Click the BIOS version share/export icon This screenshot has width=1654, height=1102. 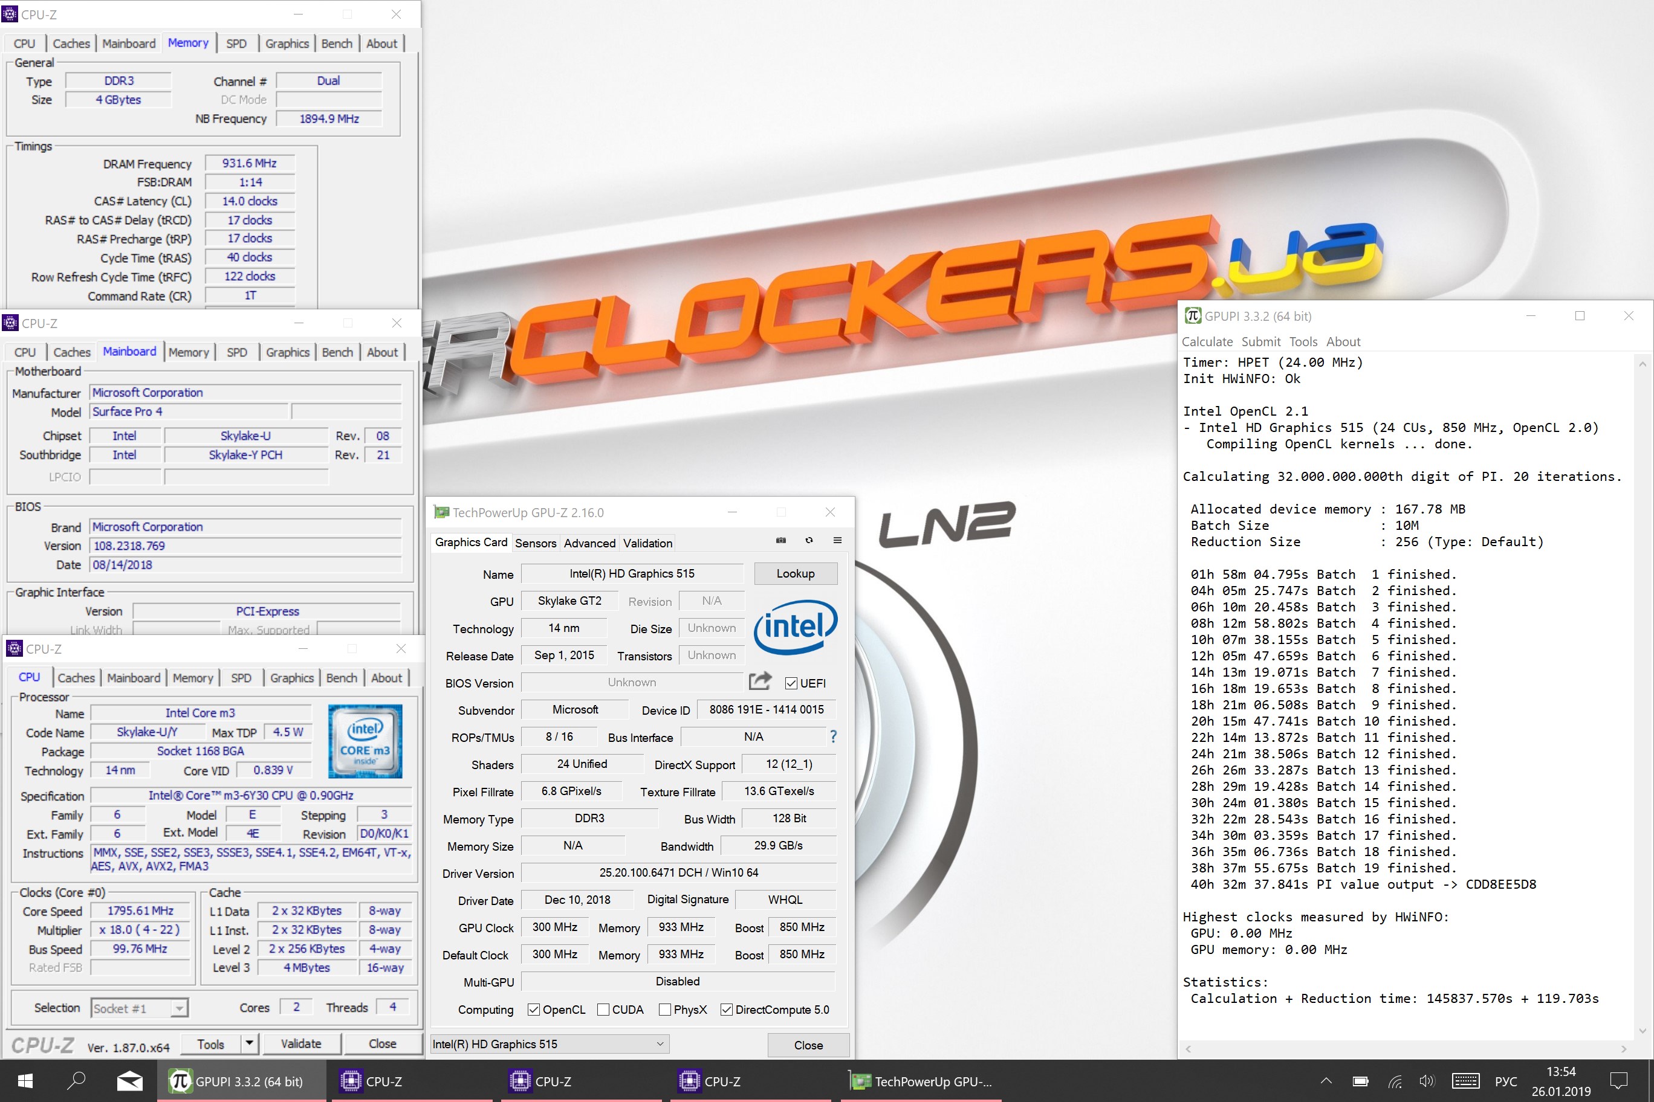760,681
